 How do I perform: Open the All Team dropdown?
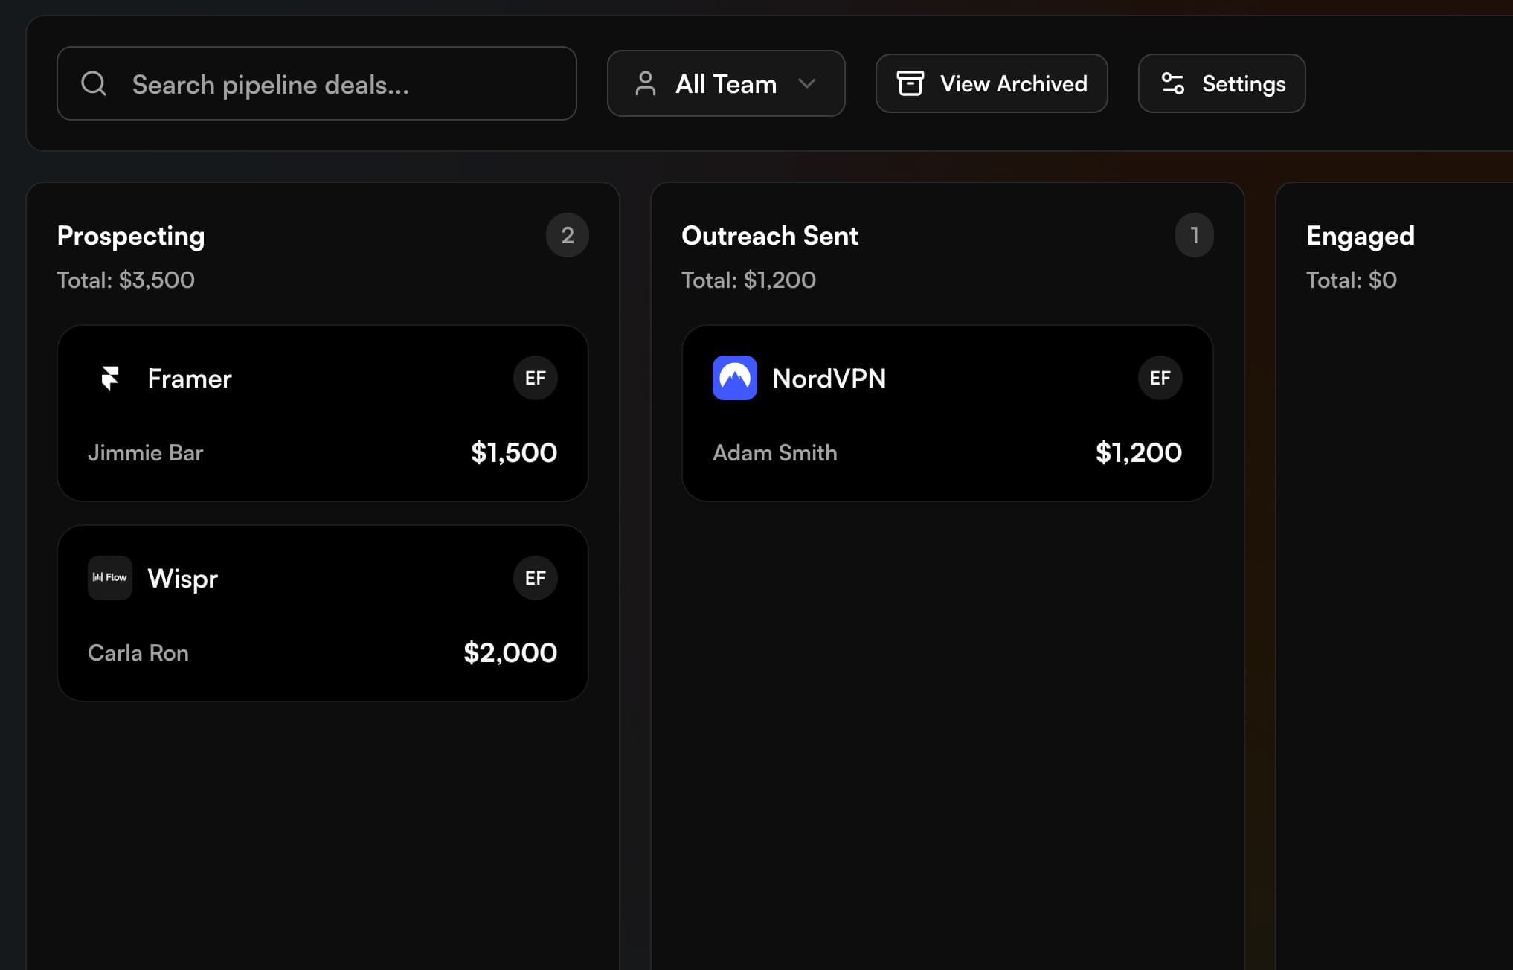click(x=725, y=83)
